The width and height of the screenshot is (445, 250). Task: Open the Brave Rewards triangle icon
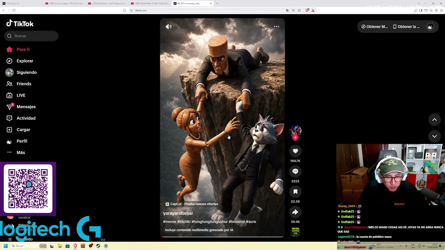(x=313, y=10)
